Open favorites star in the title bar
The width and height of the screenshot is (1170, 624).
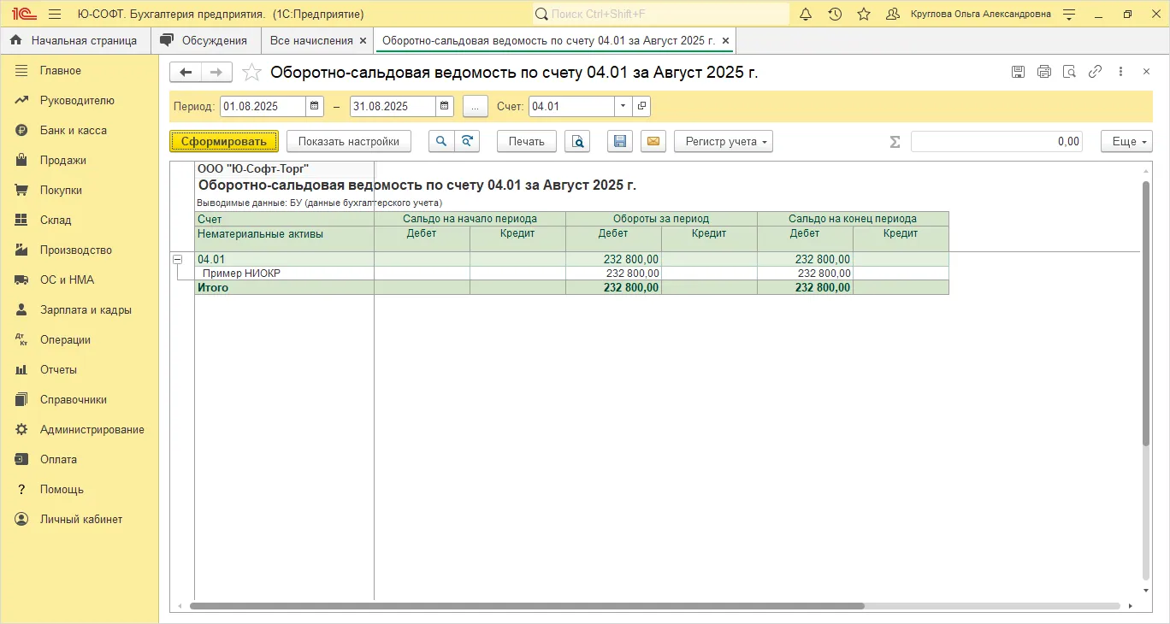(864, 15)
